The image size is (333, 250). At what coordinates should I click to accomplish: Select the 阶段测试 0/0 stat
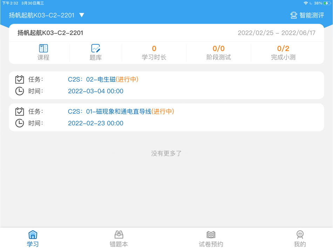[x=218, y=53]
